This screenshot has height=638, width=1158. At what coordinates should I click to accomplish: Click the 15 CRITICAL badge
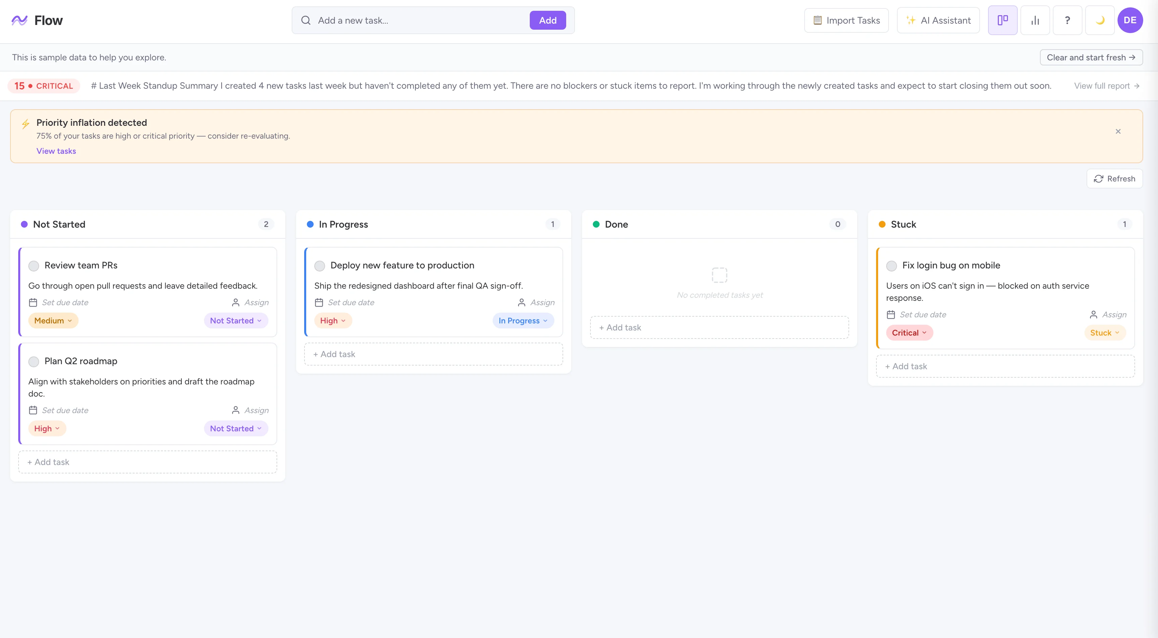point(44,86)
